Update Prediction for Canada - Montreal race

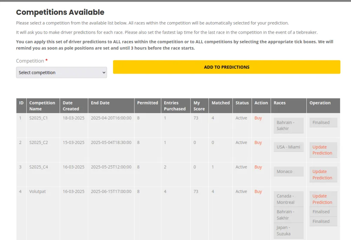[322, 199]
